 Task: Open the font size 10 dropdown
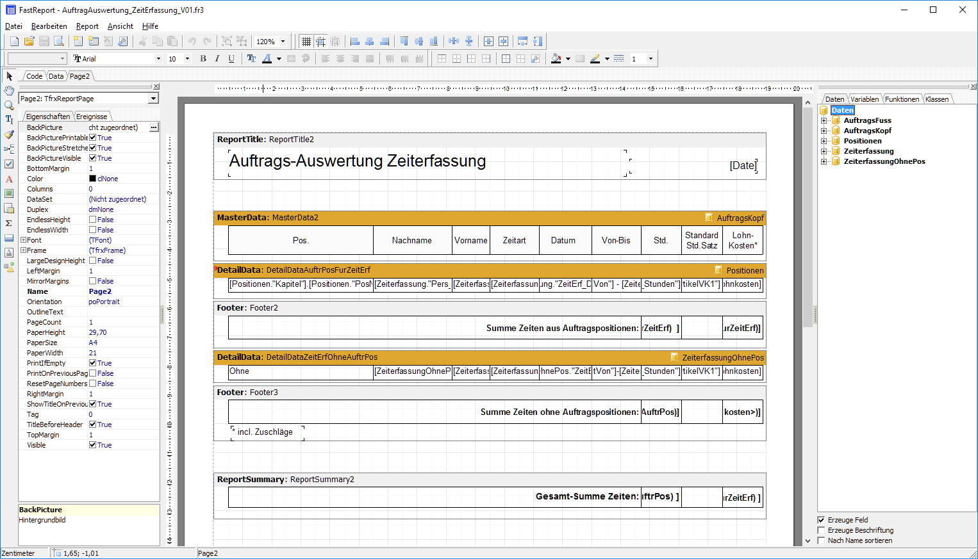187,59
